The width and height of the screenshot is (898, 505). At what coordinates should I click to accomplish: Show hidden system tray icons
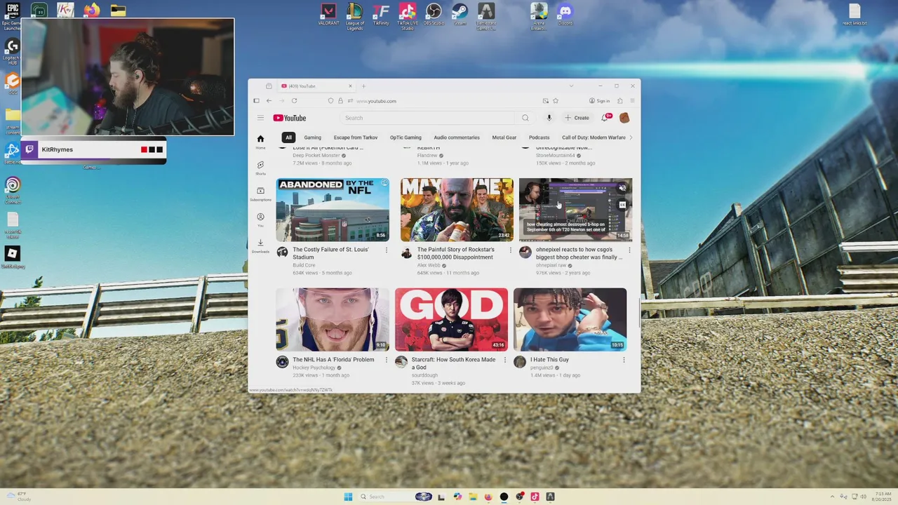(833, 497)
